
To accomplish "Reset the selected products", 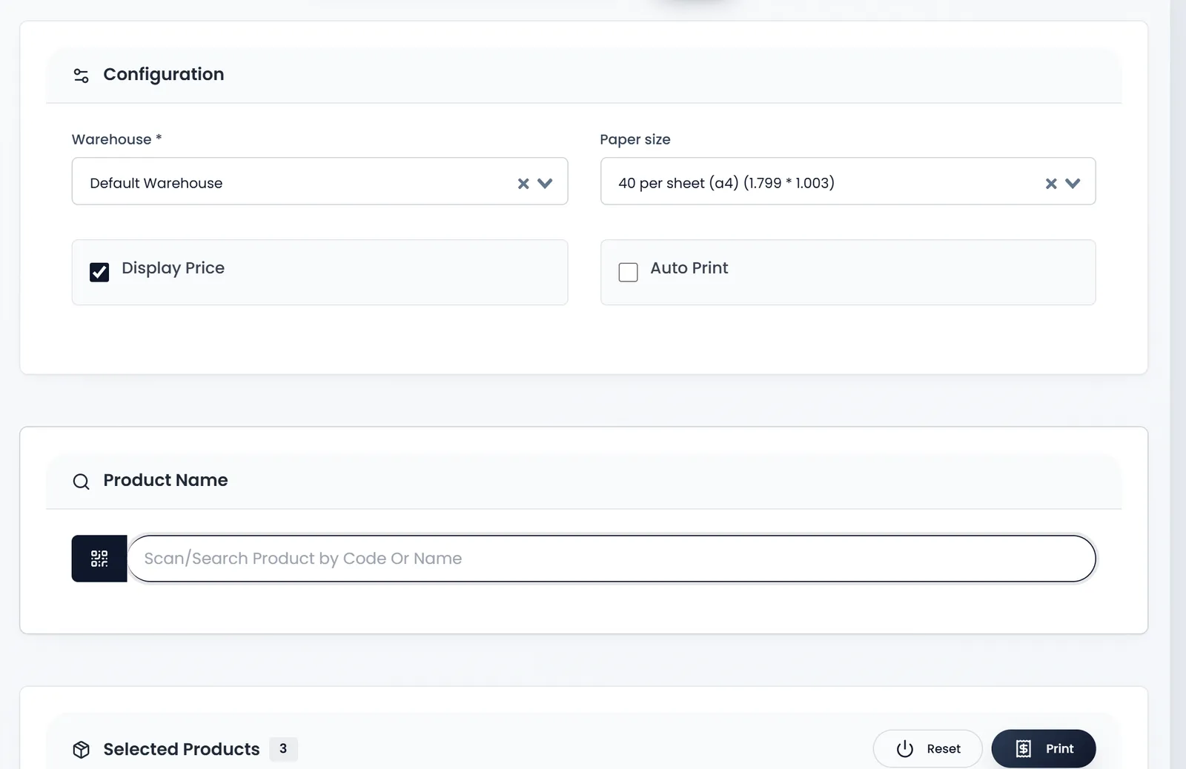I will [x=928, y=749].
